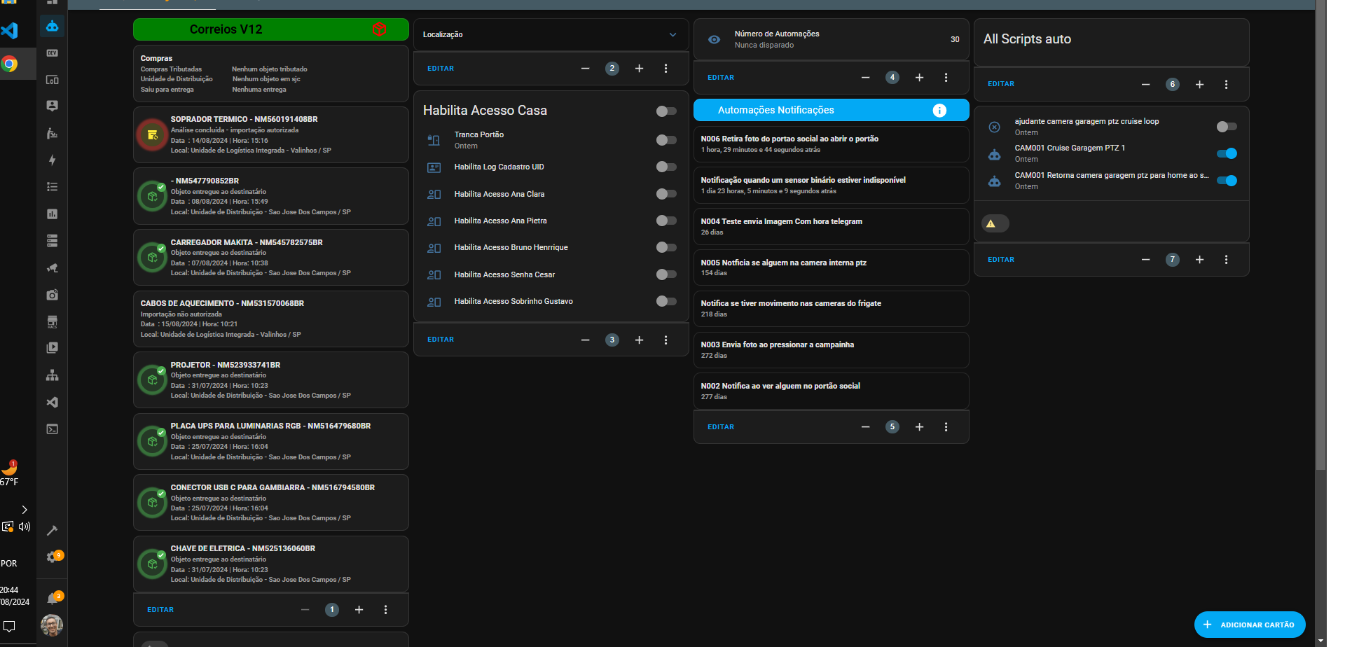Show hidden system tray icons chevron
The width and height of the screenshot is (1345, 647).
pyautogui.click(x=25, y=510)
